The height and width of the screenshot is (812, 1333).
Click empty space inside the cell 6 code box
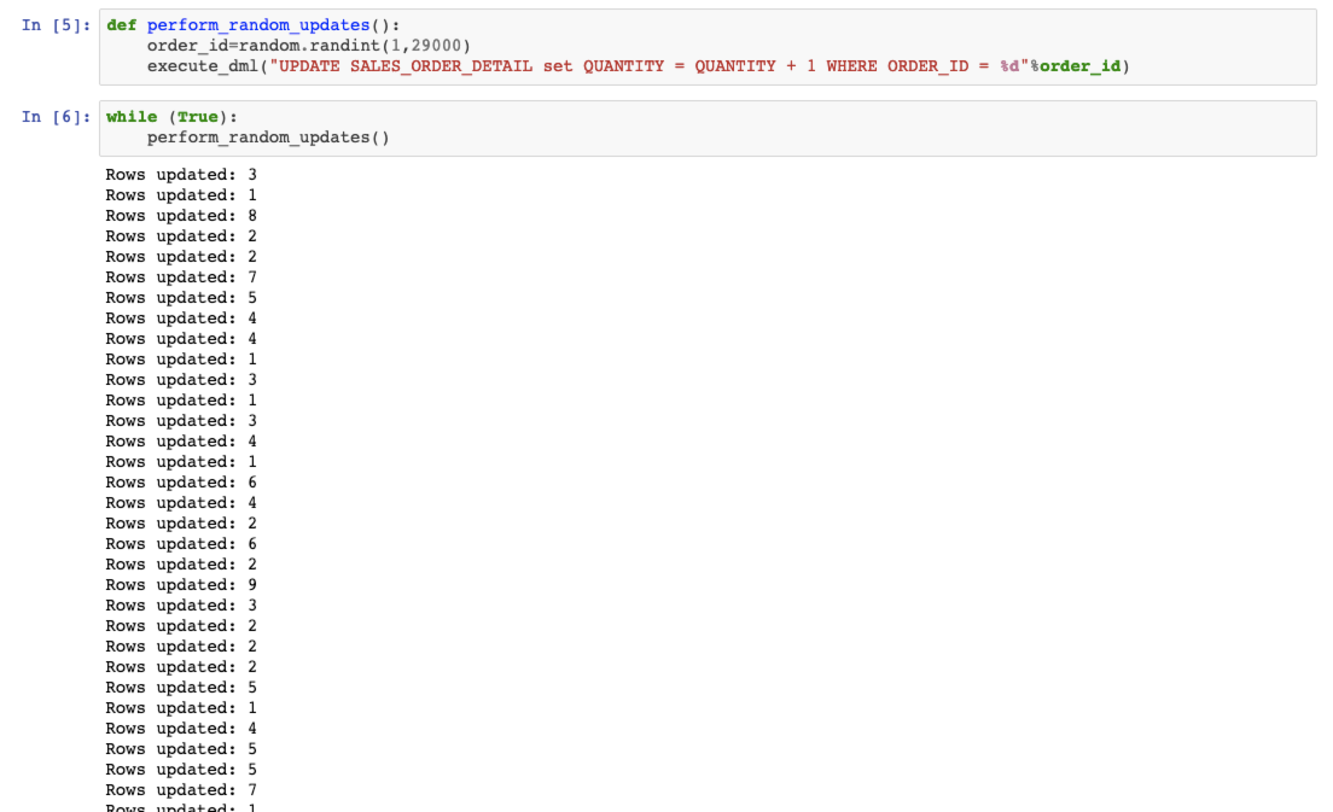[x=785, y=128]
